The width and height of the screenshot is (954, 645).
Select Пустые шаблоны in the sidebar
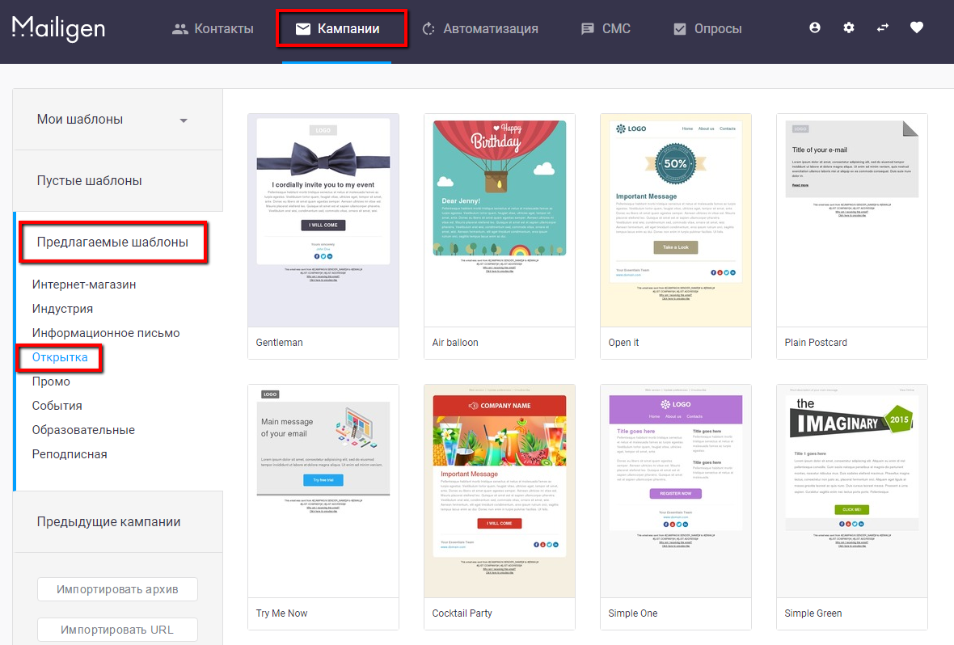point(89,180)
